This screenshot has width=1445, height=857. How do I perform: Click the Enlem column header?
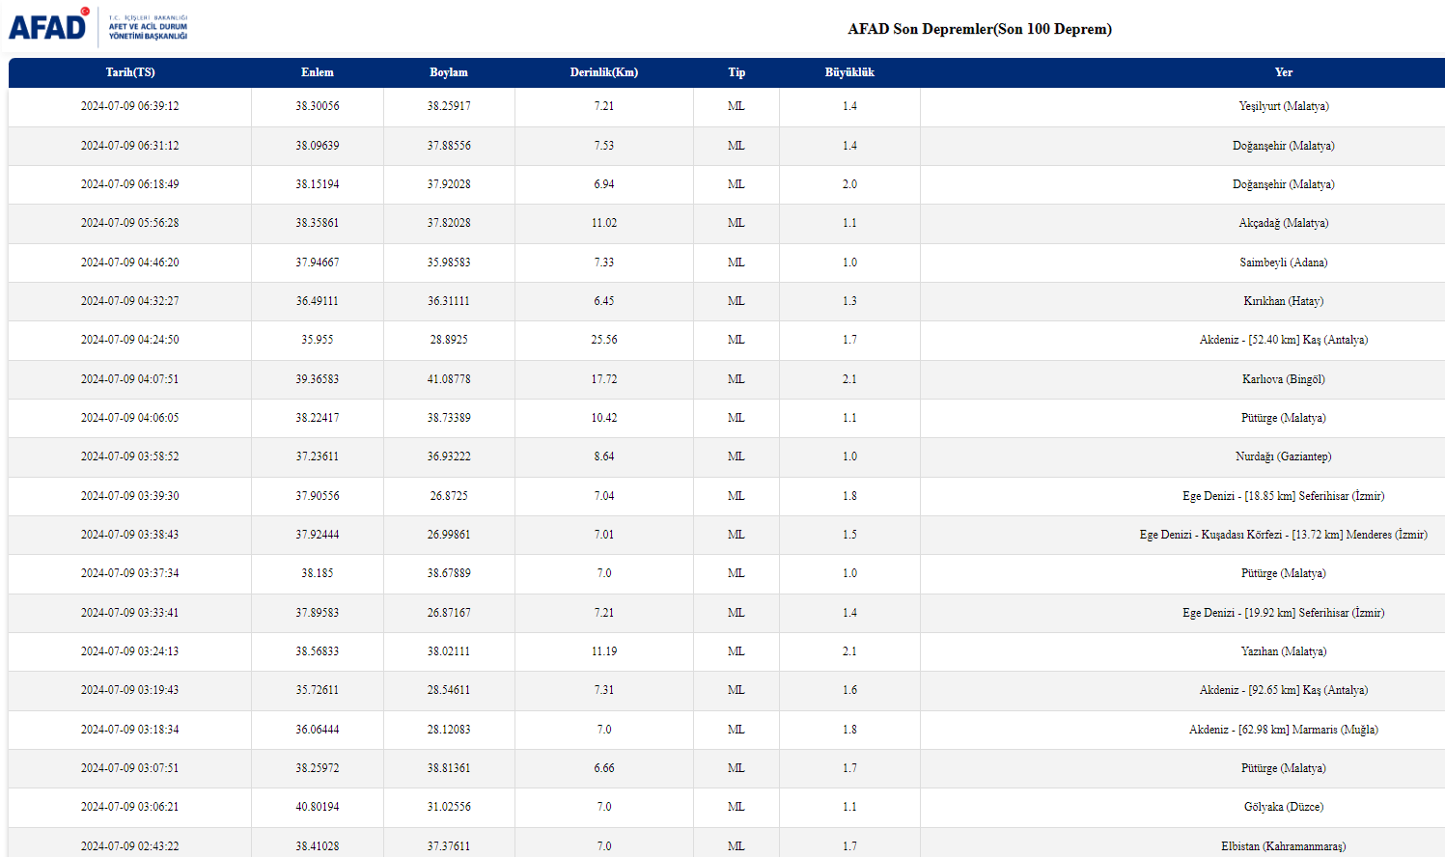pyautogui.click(x=318, y=72)
